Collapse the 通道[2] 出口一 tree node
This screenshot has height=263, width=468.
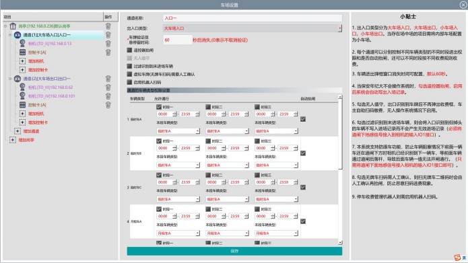point(10,79)
